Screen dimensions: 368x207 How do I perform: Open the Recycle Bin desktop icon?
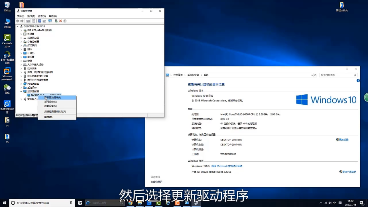(x=7, y=6)
